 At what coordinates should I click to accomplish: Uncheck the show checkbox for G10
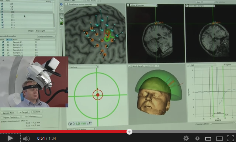(x=2, y=12)
